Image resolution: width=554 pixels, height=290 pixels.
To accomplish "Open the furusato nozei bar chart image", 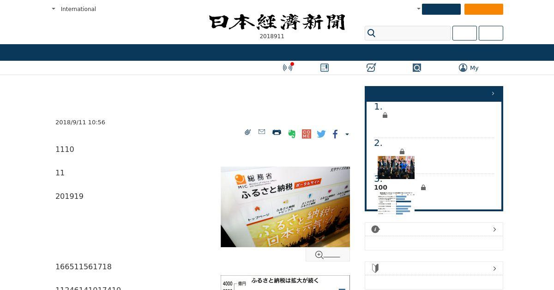I will pos(285,283).
